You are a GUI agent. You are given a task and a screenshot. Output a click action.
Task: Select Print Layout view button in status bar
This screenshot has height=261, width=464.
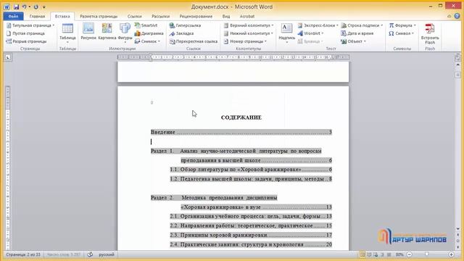[x=362, y=254]
